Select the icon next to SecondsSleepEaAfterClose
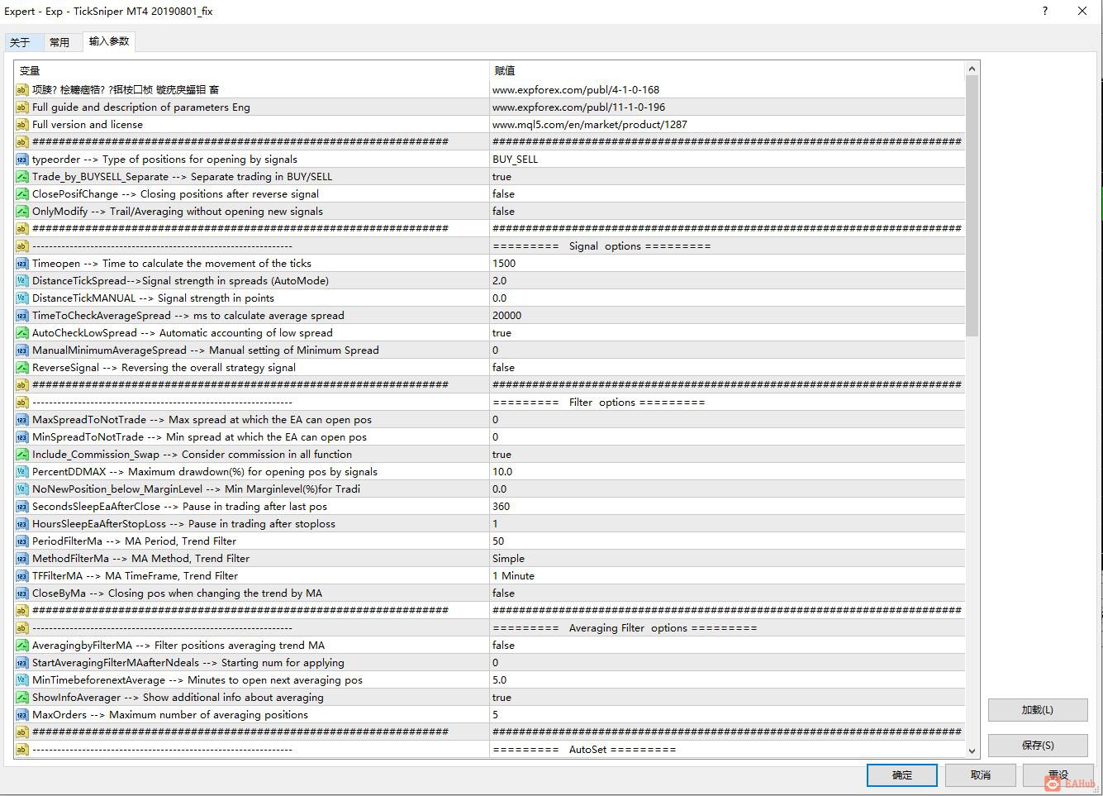 [x=22, y=507]
